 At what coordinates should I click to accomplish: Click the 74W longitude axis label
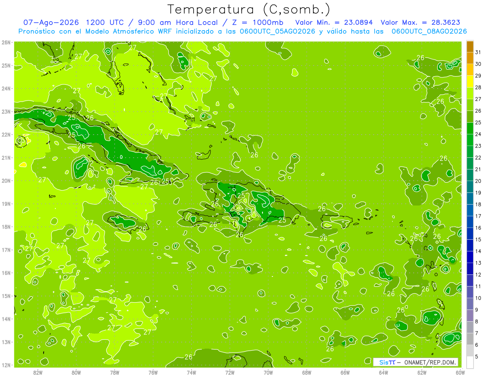pos(192,372)
